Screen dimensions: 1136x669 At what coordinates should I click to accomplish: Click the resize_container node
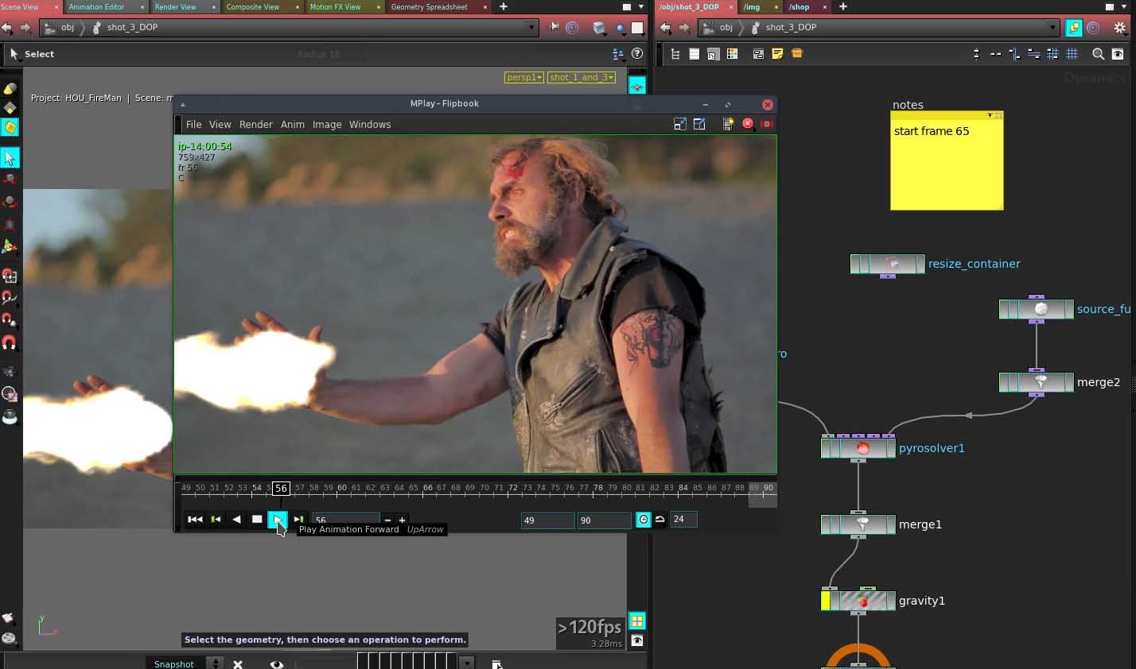[893, 264]
